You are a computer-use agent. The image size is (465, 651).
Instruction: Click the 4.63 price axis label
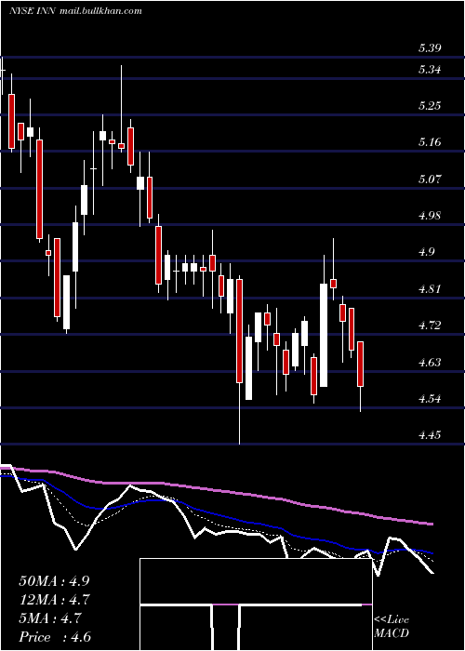tap(430, 363)
